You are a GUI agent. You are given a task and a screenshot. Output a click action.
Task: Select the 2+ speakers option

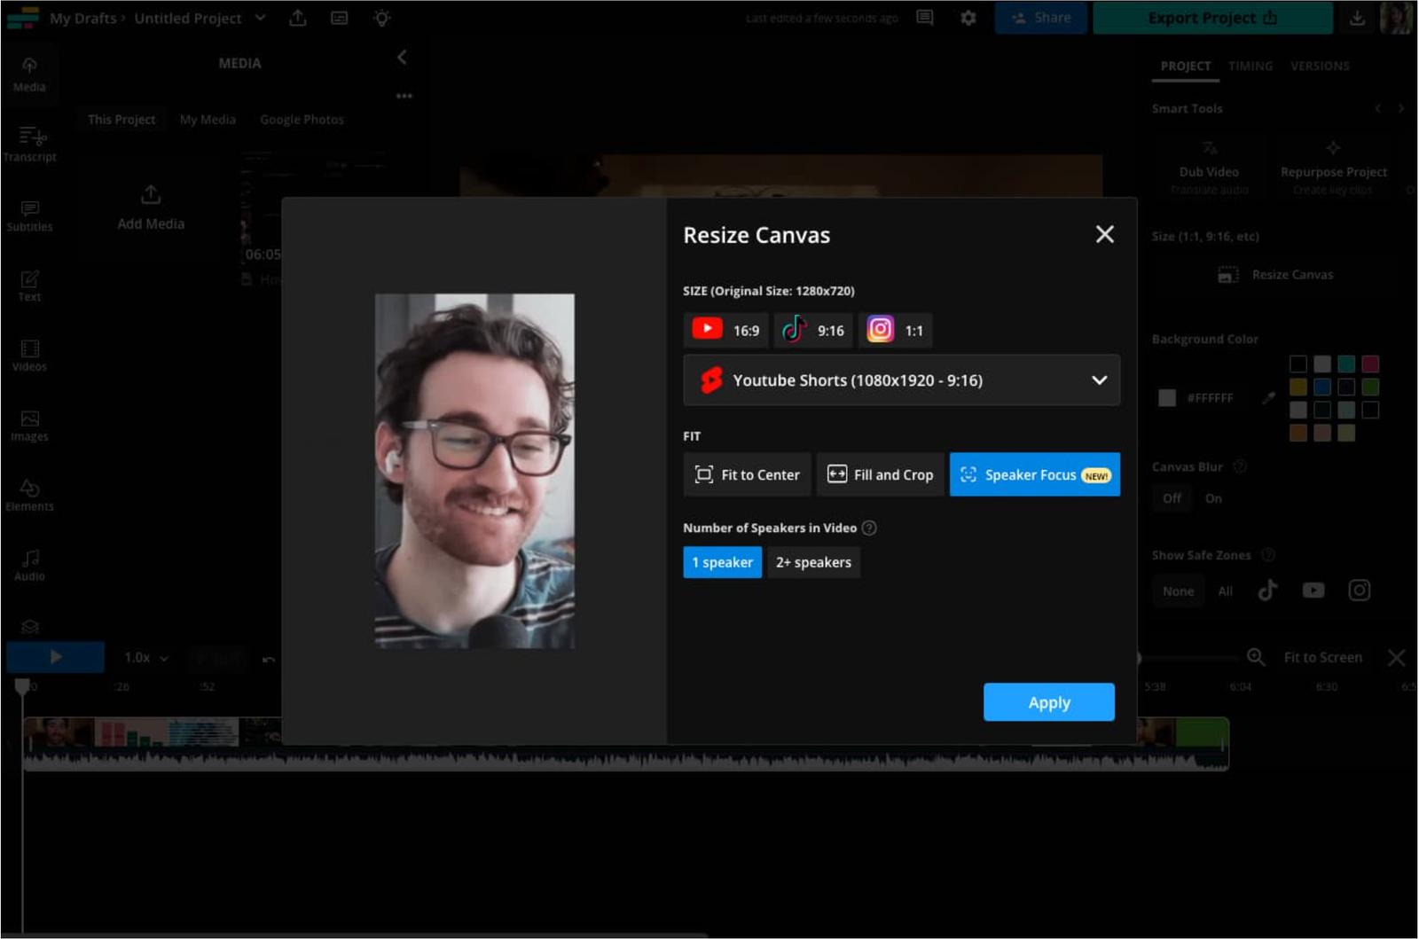coord(813,561)
